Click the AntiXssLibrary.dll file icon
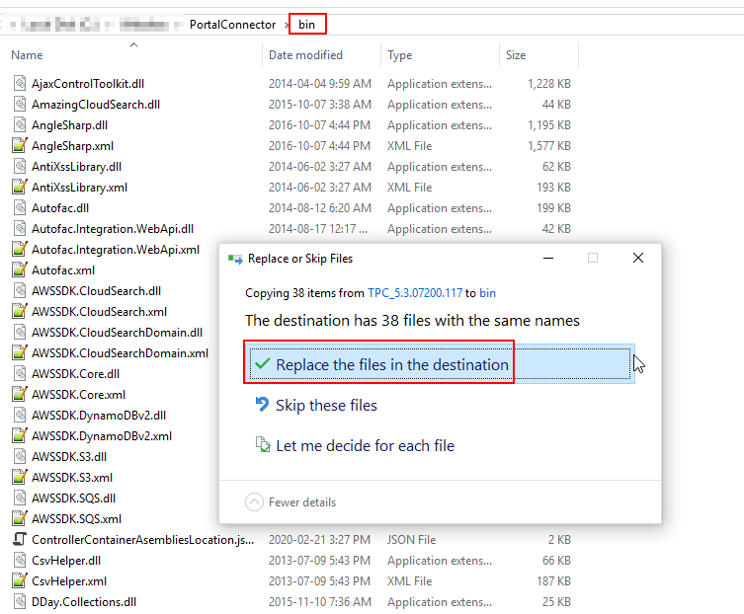 coord(20,167)
